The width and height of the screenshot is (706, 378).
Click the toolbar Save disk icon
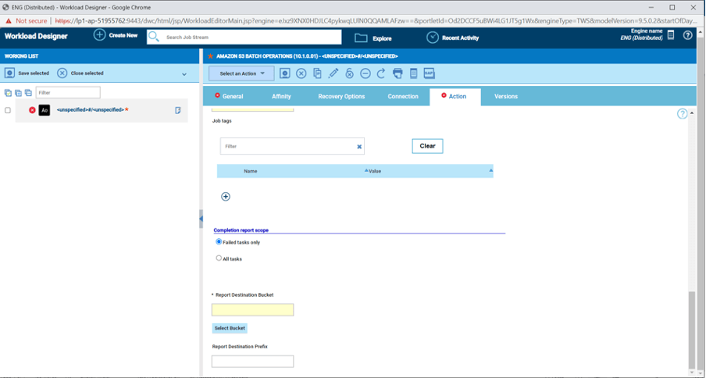[284, 73]
